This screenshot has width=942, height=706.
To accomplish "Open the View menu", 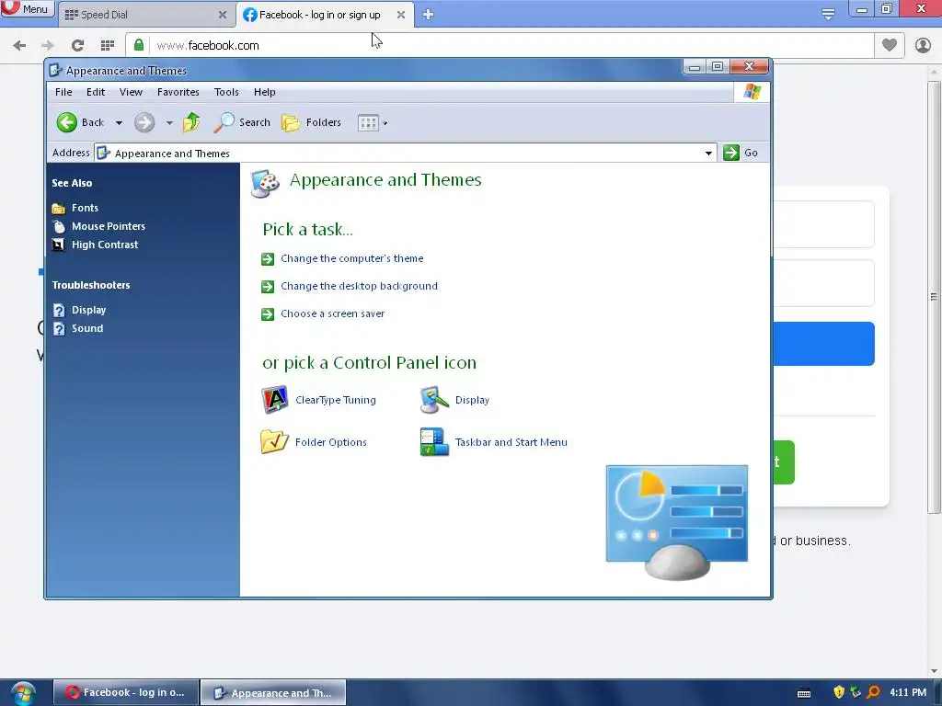I will click(x=131, y=92).
